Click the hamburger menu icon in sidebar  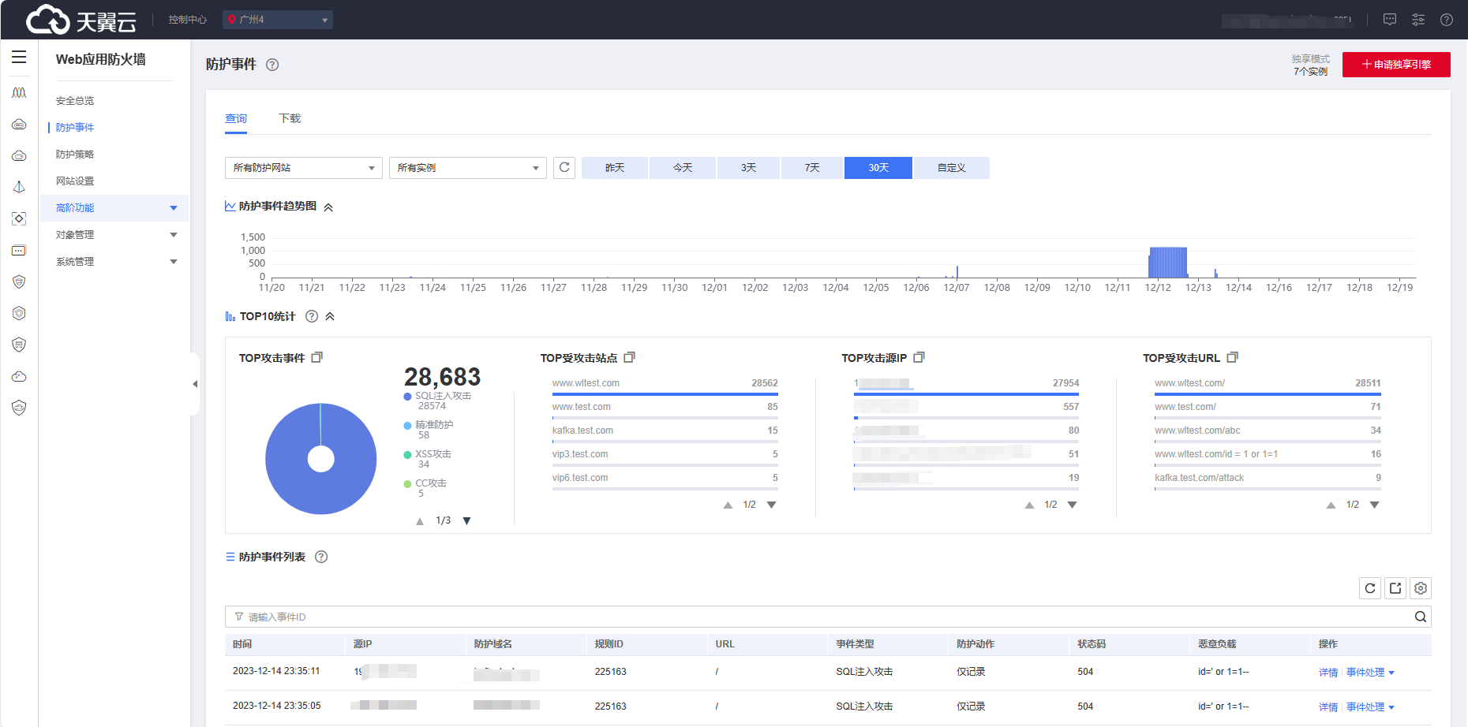coord(19,58)
